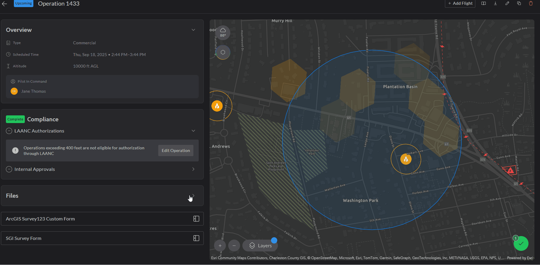Duplicate the operation with the copy icon
Viewport: 540px width, 265px height.
(519, 4)
